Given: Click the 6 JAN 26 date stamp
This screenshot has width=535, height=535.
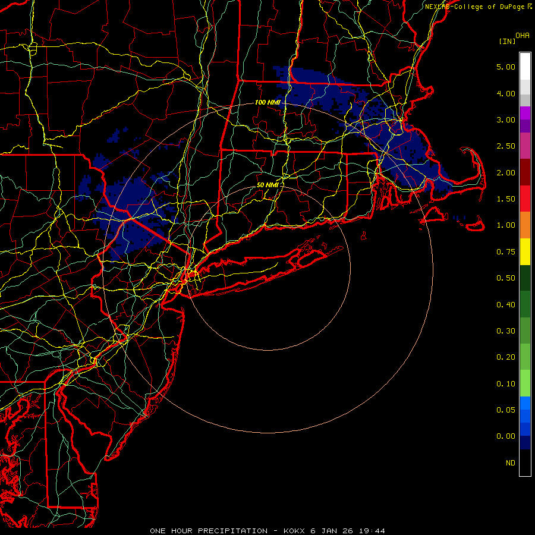Looking at the screenshot, I should pos(332,531).
